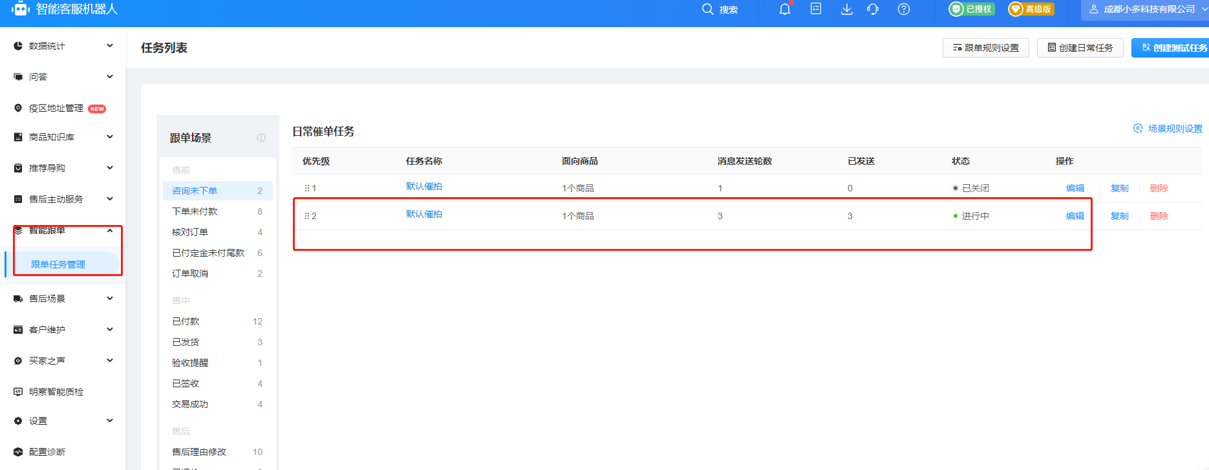Click 复制 for the 进行中 task

1120,216
